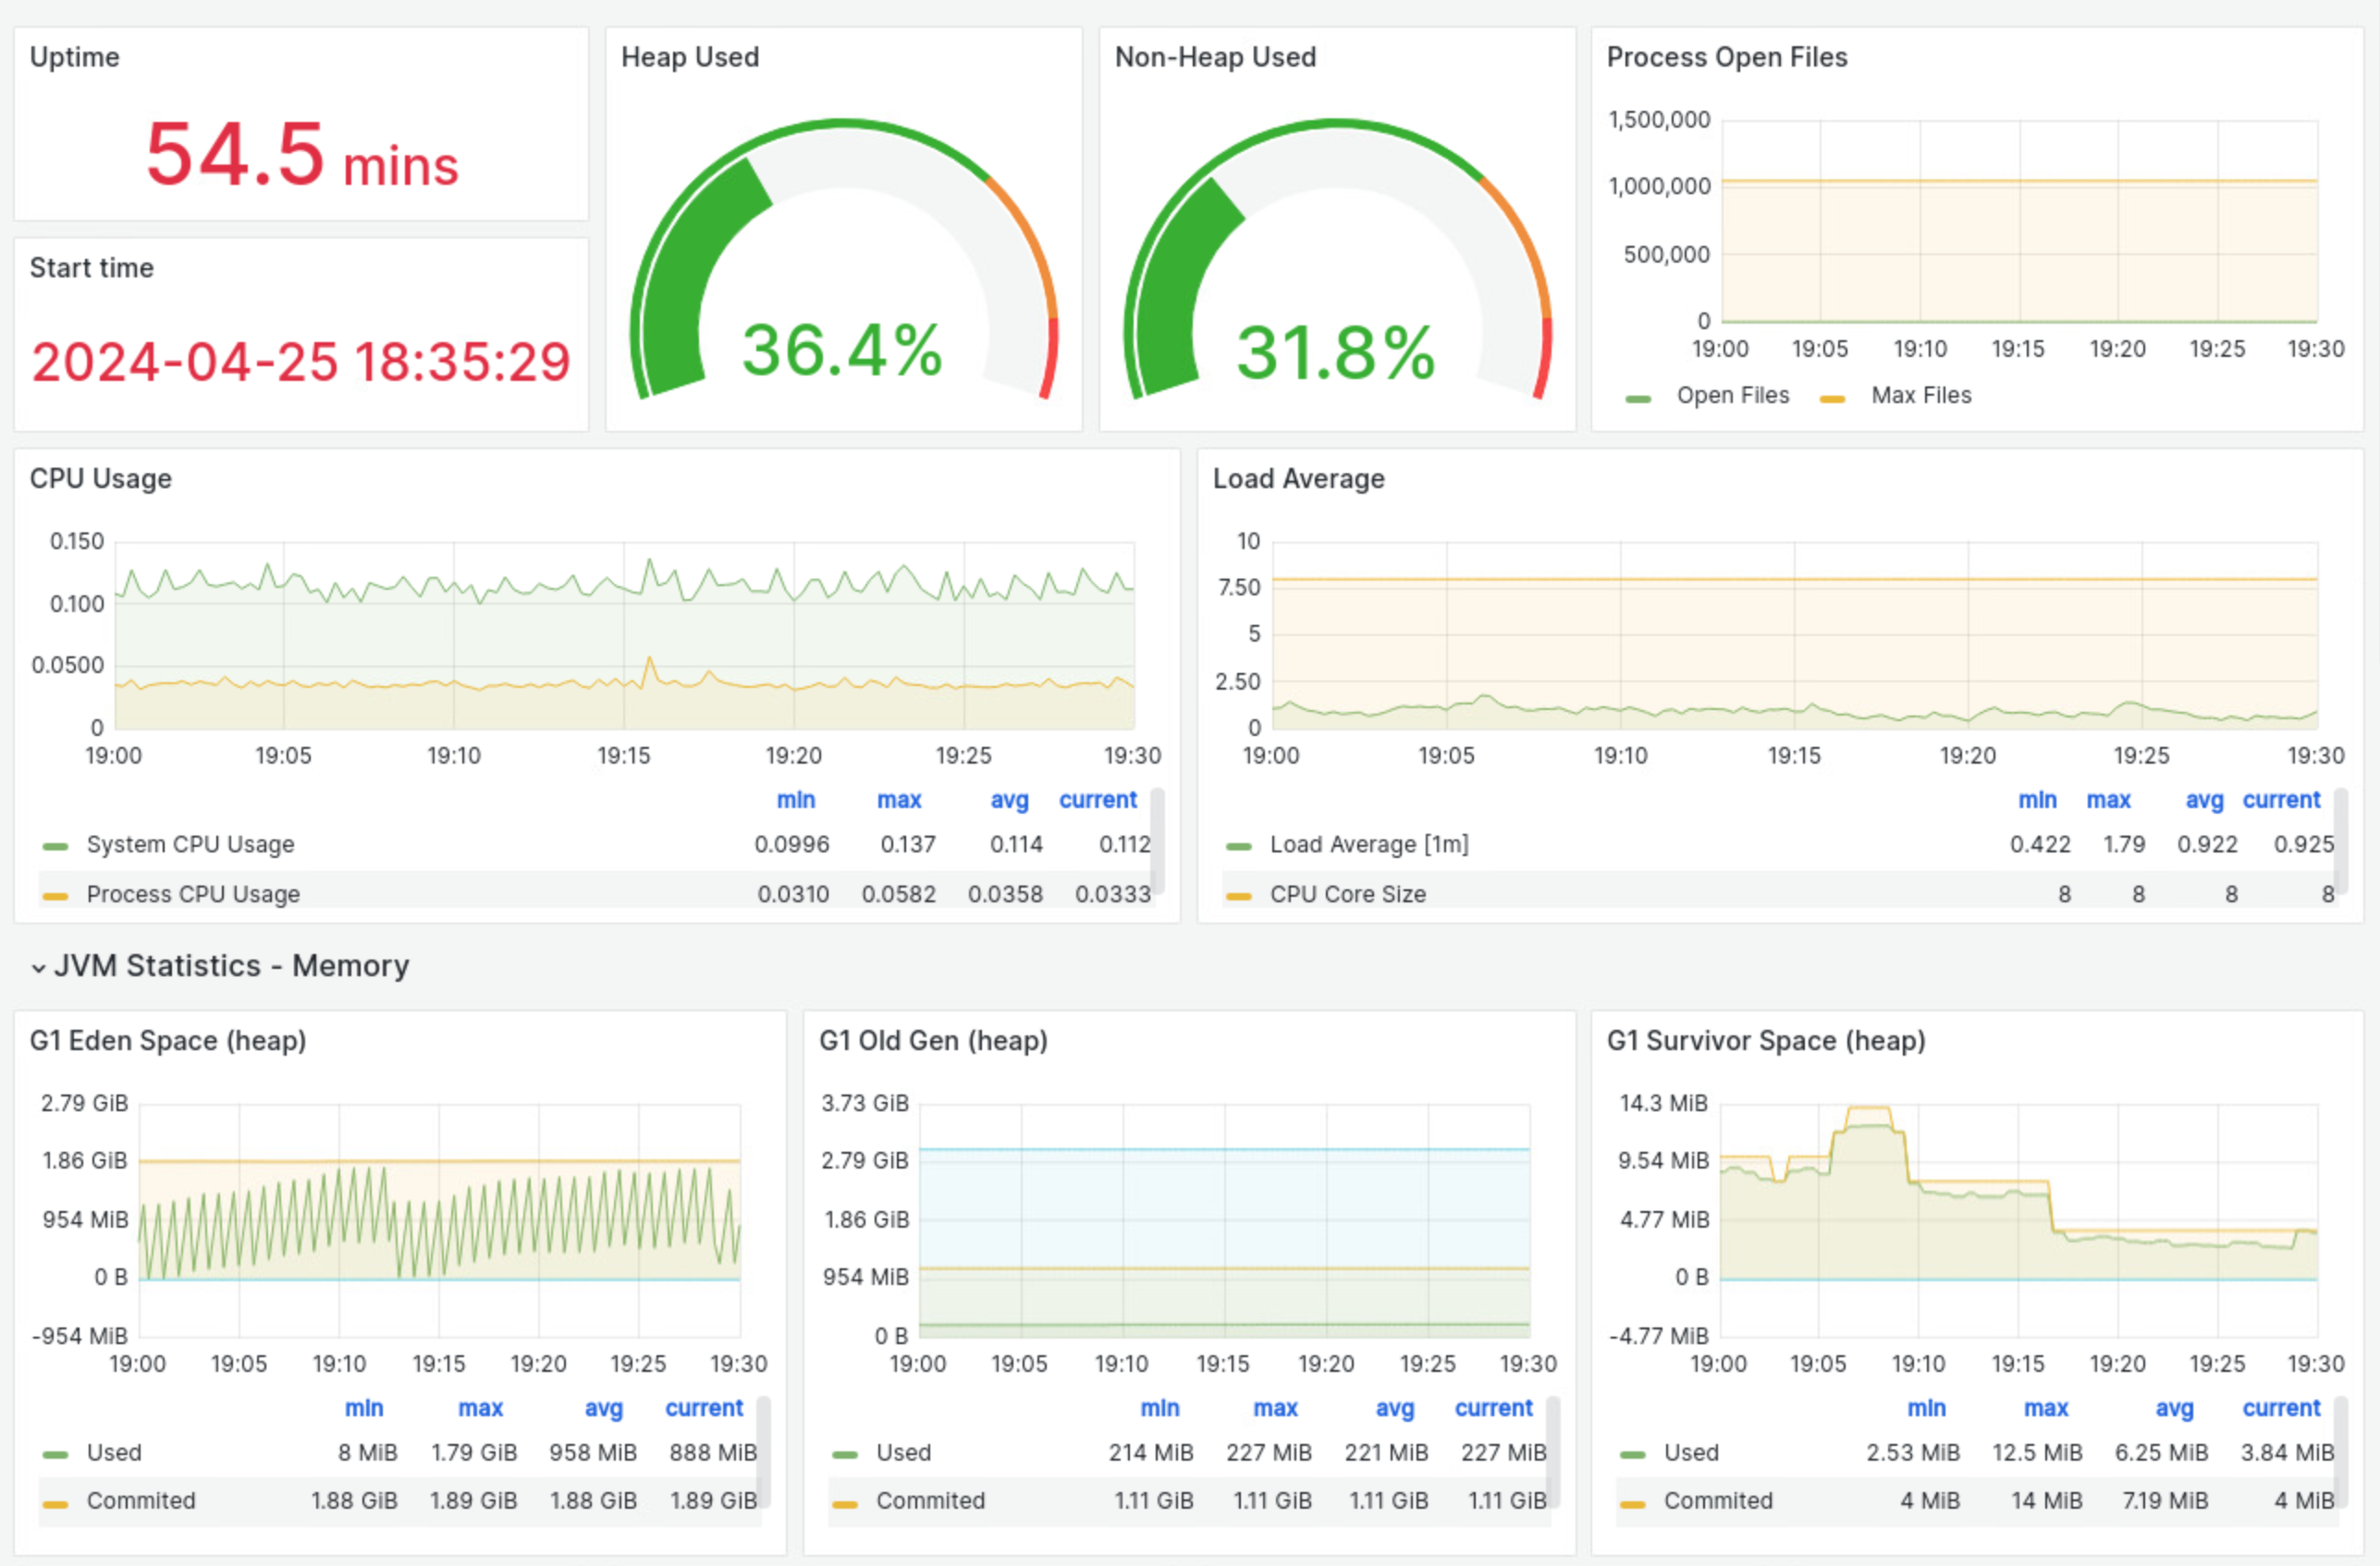This screenshot has height=1566, width=2380.
Task: Sort G1 Eden Space legend by min
Action: 364,1408
